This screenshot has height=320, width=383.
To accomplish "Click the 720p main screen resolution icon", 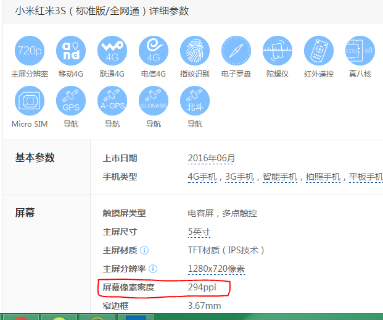I will tap(30, 51).
